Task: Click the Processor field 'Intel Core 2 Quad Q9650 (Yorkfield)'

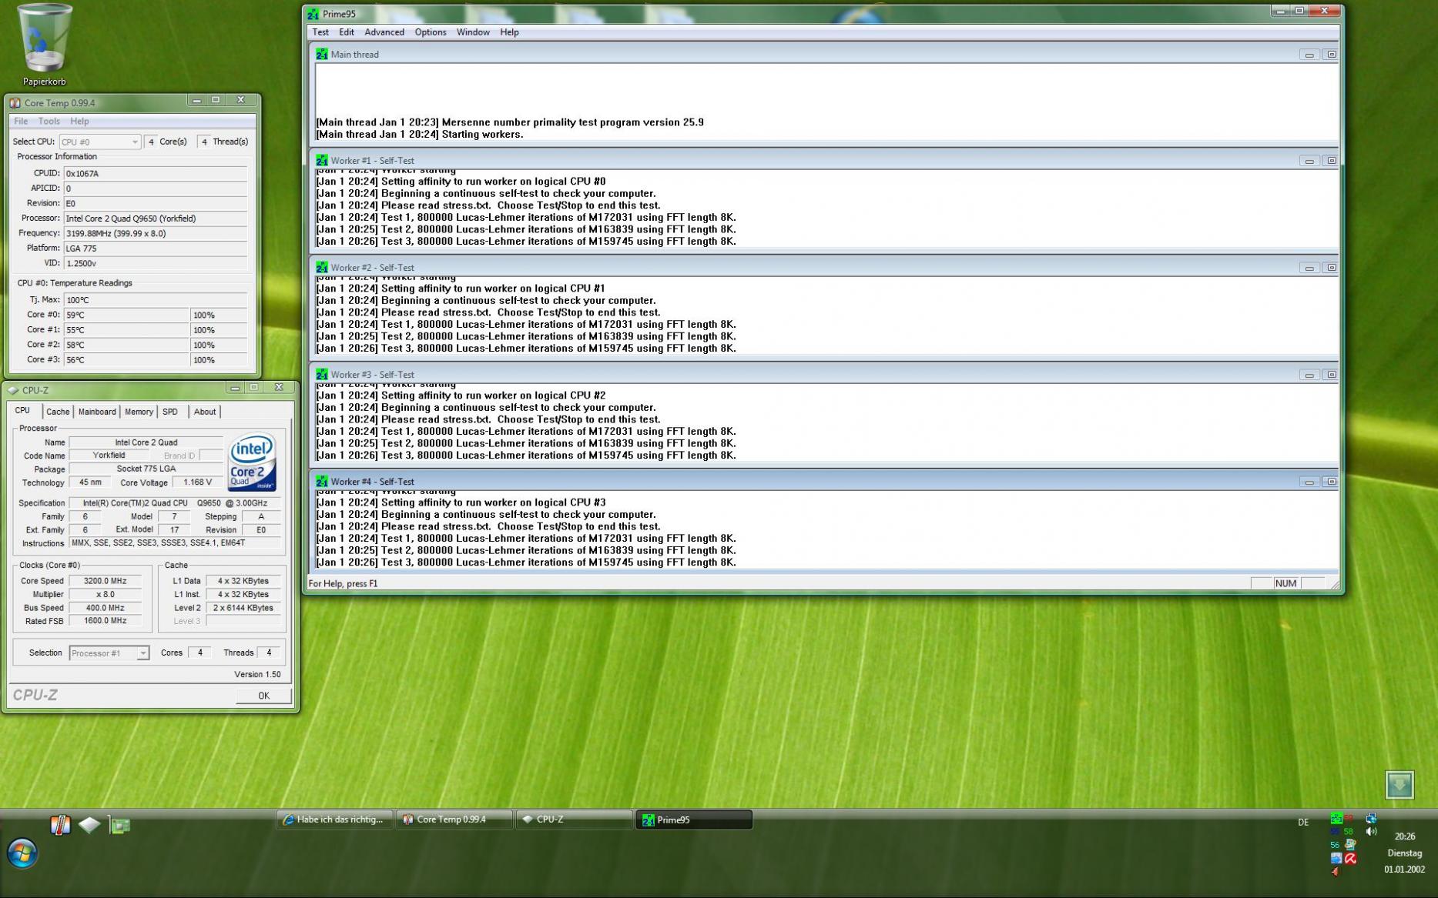Action: [x=156, y=219]
